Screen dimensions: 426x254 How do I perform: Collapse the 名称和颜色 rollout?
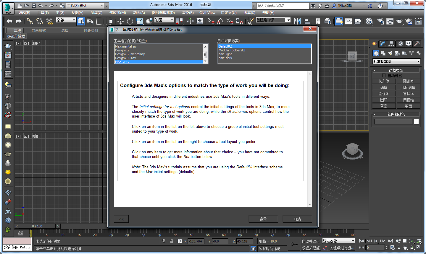[396, 114]
